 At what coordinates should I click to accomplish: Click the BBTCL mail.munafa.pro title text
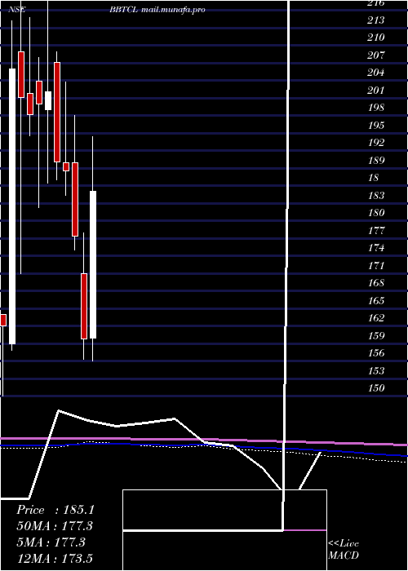point(157,10)
